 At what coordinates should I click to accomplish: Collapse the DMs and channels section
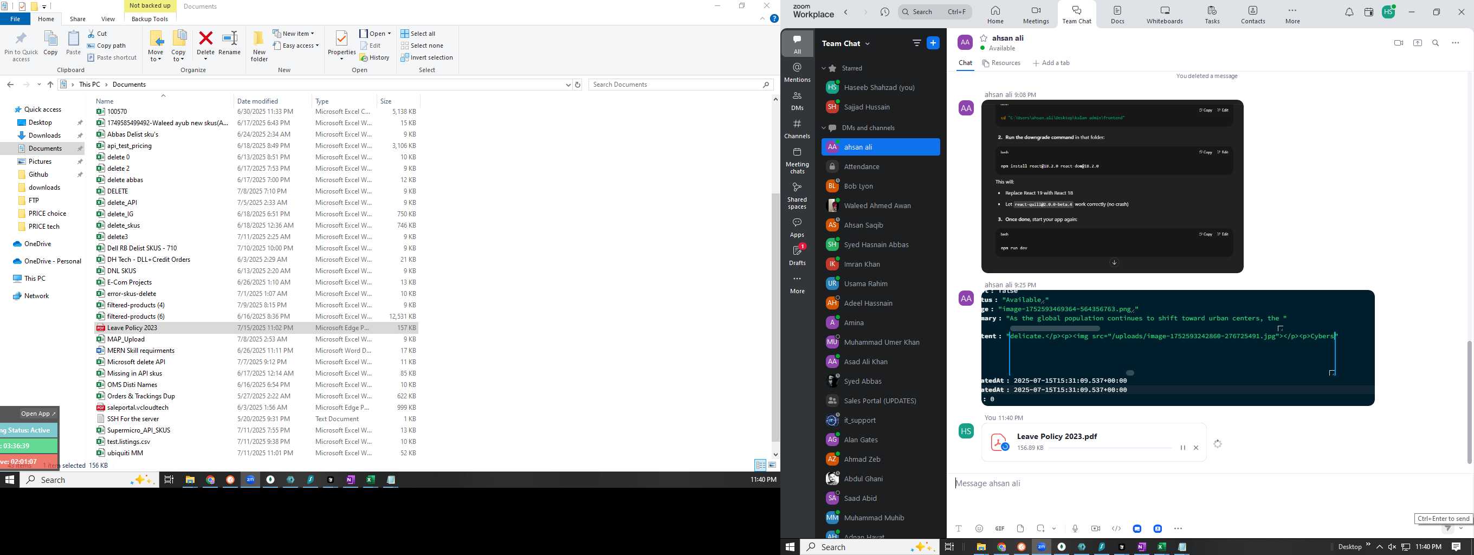point(823,127)
